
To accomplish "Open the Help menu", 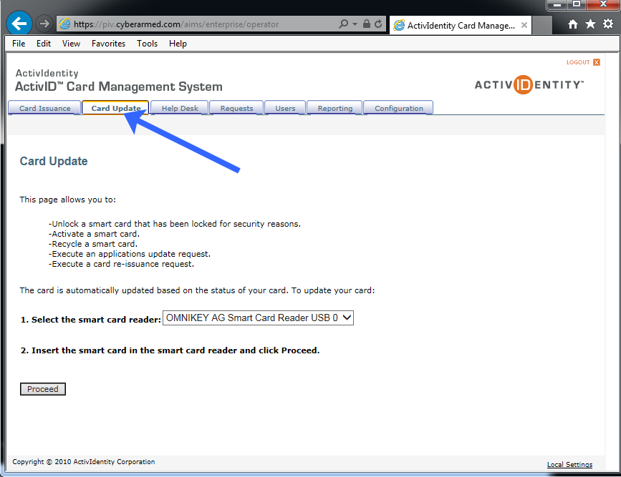I will pos(178,44).
